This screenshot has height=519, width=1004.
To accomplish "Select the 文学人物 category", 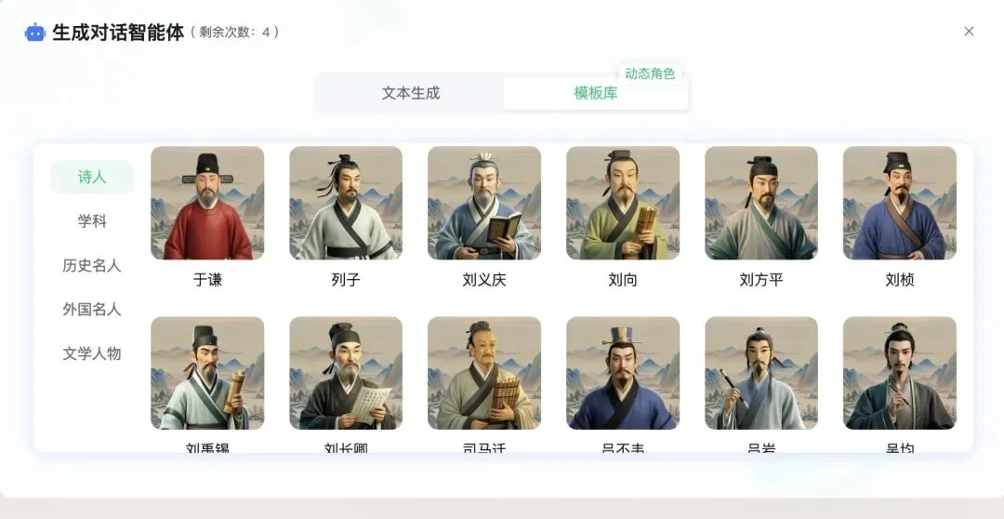I will pos(92,353).
